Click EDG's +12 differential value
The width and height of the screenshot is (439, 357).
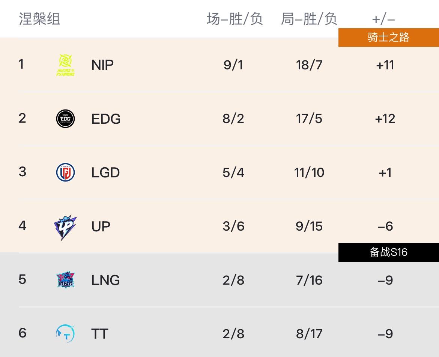(x=385, y=119)
